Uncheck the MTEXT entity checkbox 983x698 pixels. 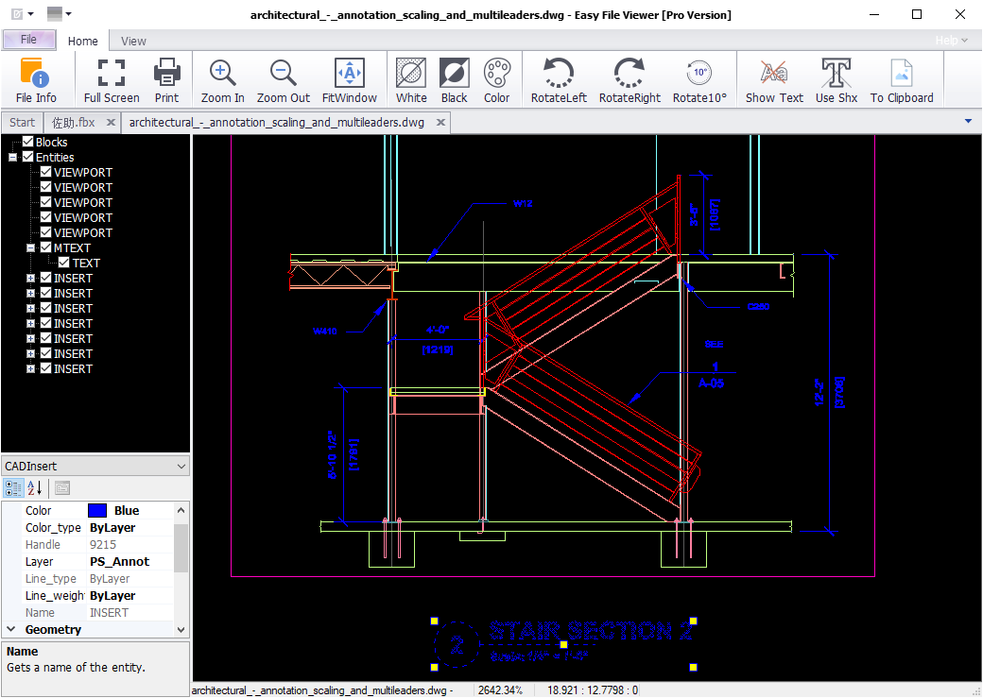[x=45, y=247]
